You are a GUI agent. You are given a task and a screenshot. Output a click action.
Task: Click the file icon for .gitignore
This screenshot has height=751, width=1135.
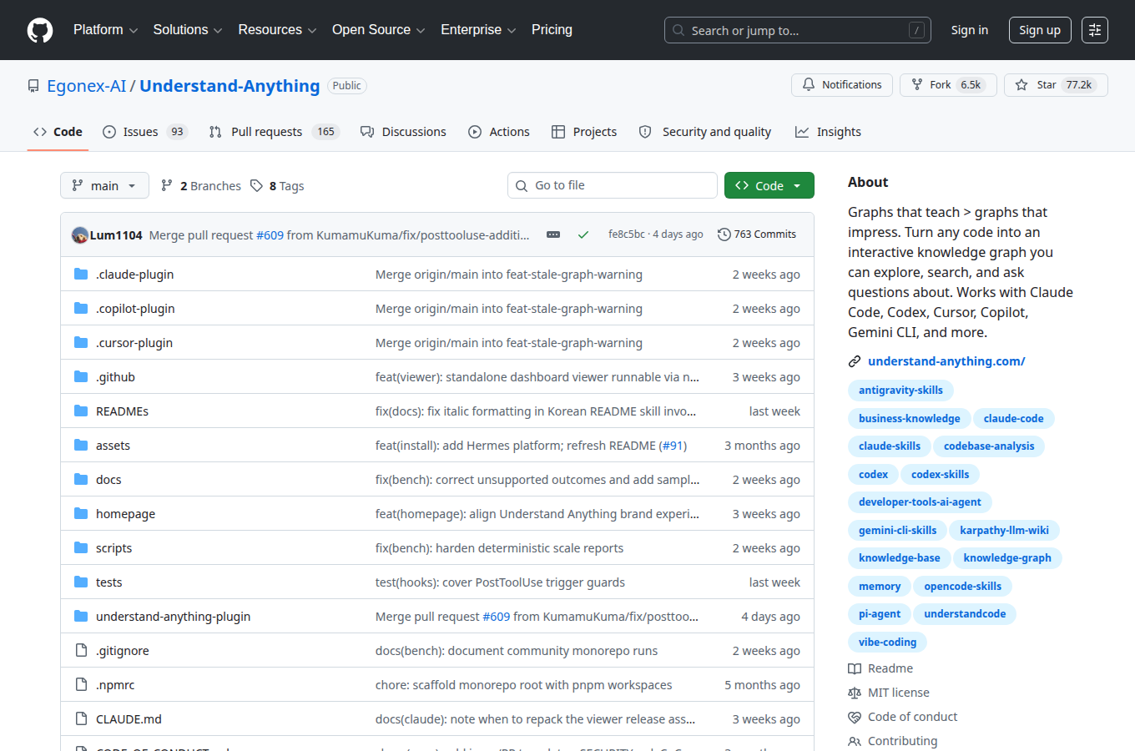81,650
